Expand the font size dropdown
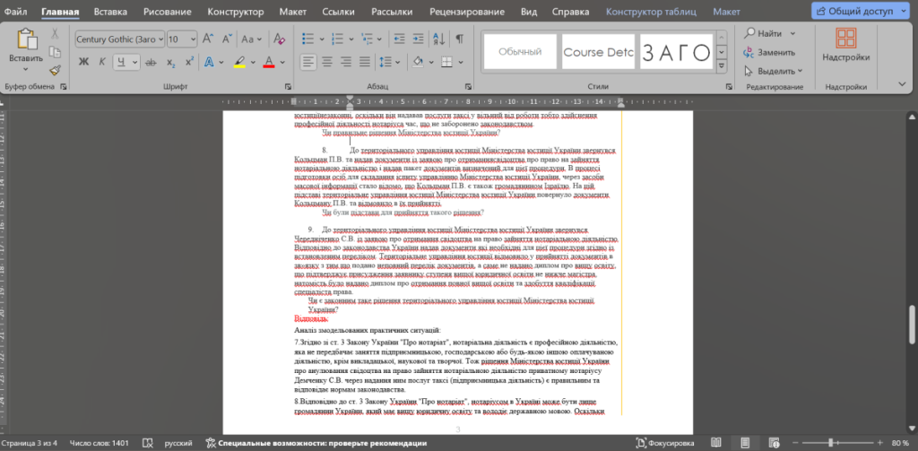918x451 pixels. (x=193, y=39)
